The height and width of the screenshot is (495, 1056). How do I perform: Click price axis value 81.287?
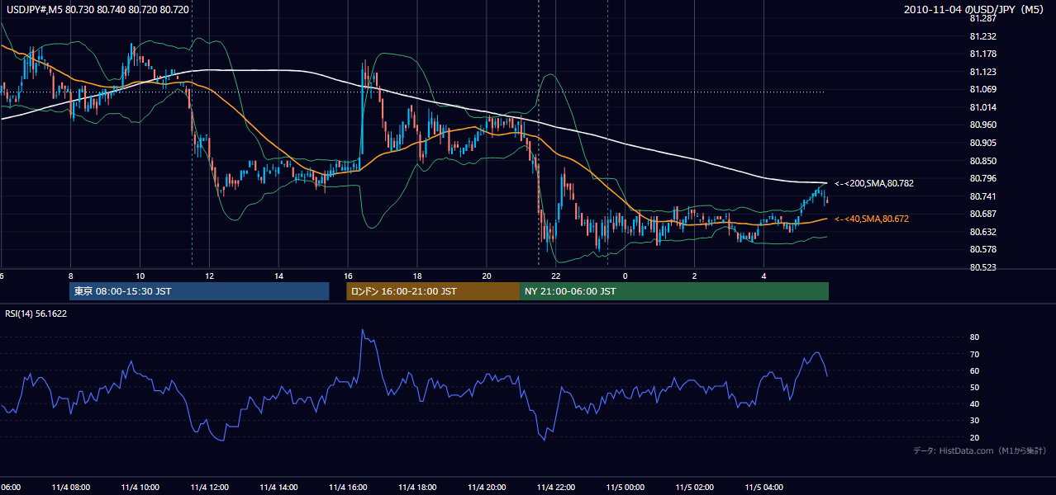pos(982,18)
